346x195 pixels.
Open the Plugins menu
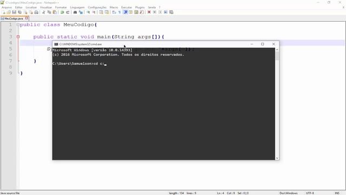coord(140,7)
